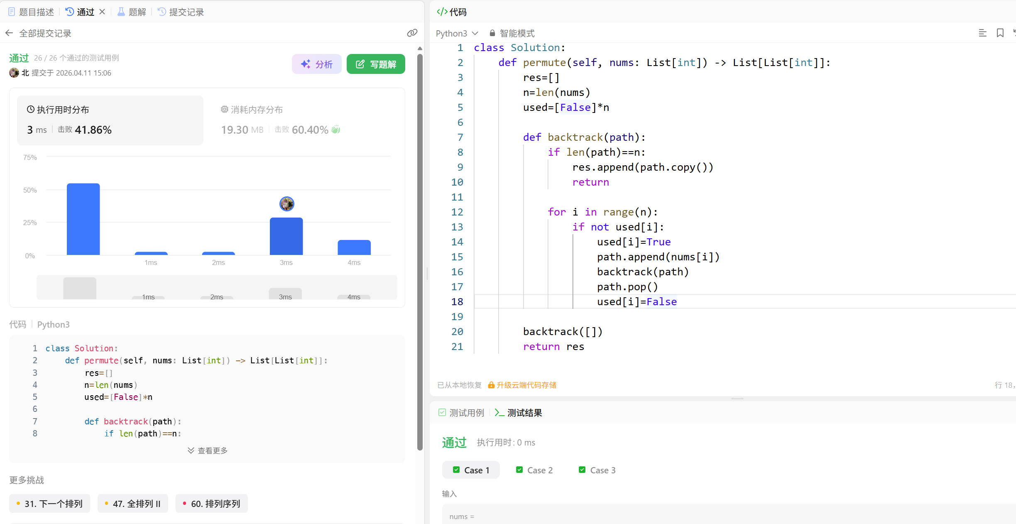Open challenge 47. 全排列 II
Screen dimensions: 1016x524
point(133,504)
